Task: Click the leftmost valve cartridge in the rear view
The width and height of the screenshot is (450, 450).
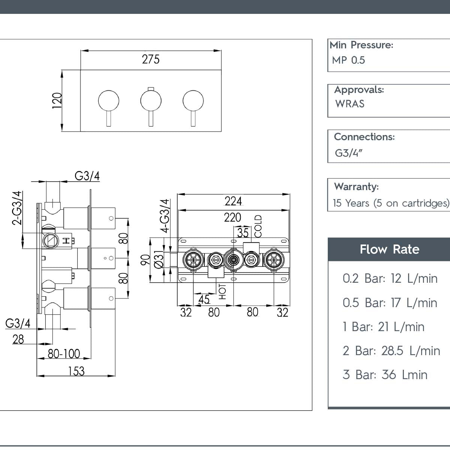Action: [193, 259]
